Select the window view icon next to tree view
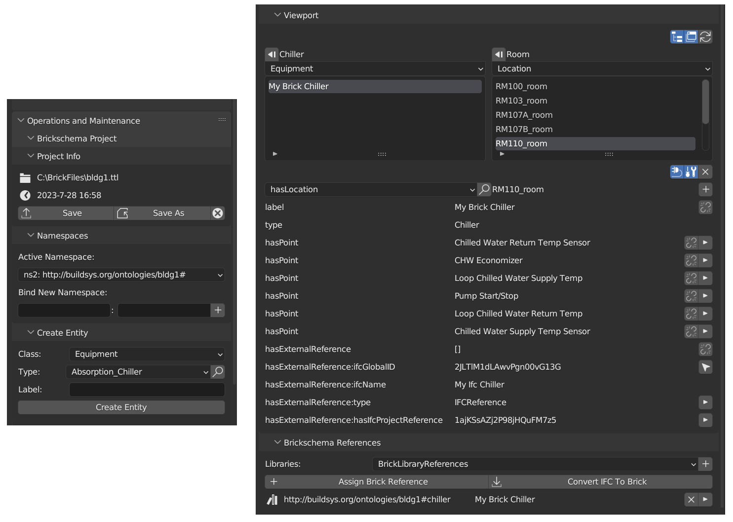The width and height of the screenshot is (733, 522). coord(691,36)
